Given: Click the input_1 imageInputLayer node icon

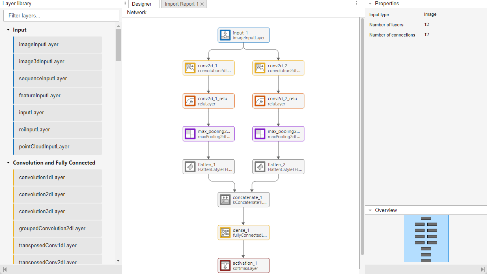Looking at the screenshot, I should (225, 35).
